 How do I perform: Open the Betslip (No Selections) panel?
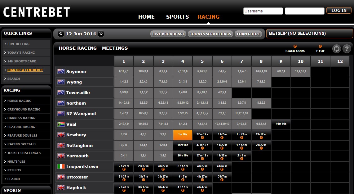tap(310, 34)
